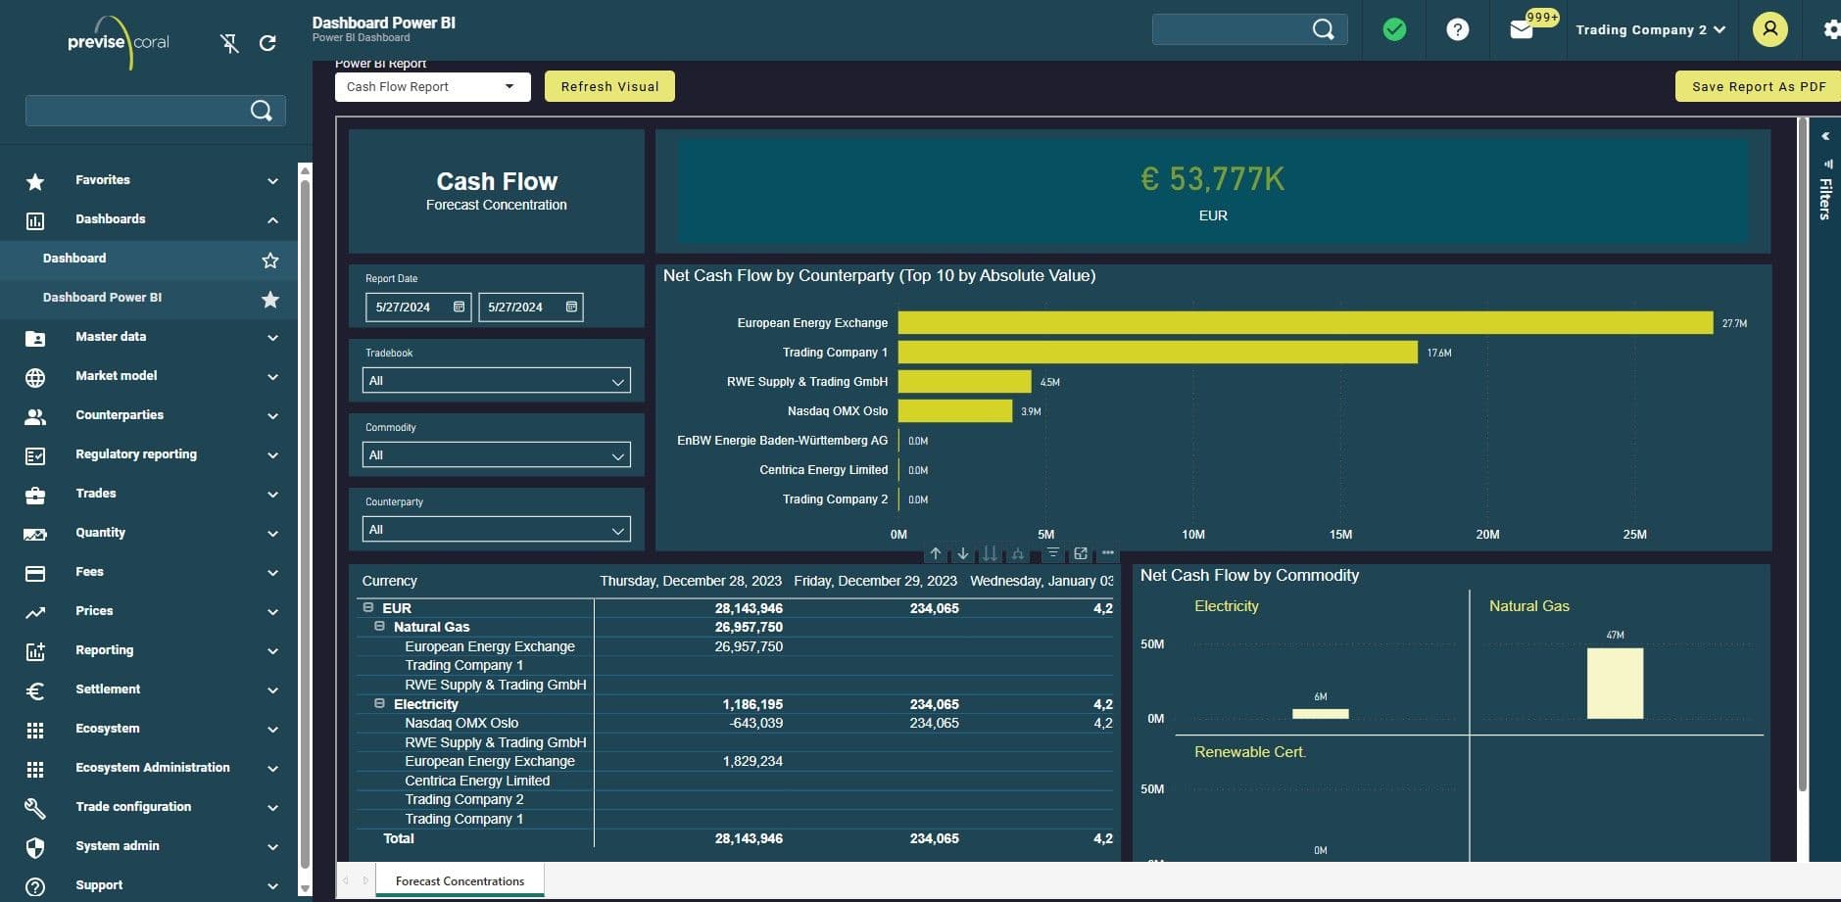Collapse the EUR currency row
Screen dimensions: 1841x902
pyautogui.click(x=368, y=608)
